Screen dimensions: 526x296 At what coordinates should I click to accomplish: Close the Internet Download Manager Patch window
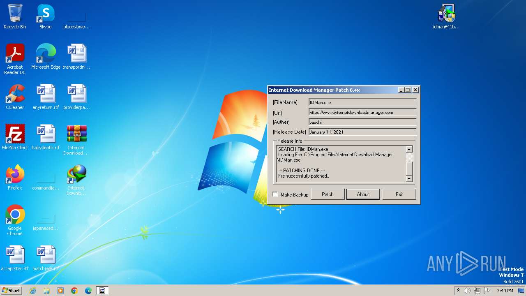pos(415,90)
